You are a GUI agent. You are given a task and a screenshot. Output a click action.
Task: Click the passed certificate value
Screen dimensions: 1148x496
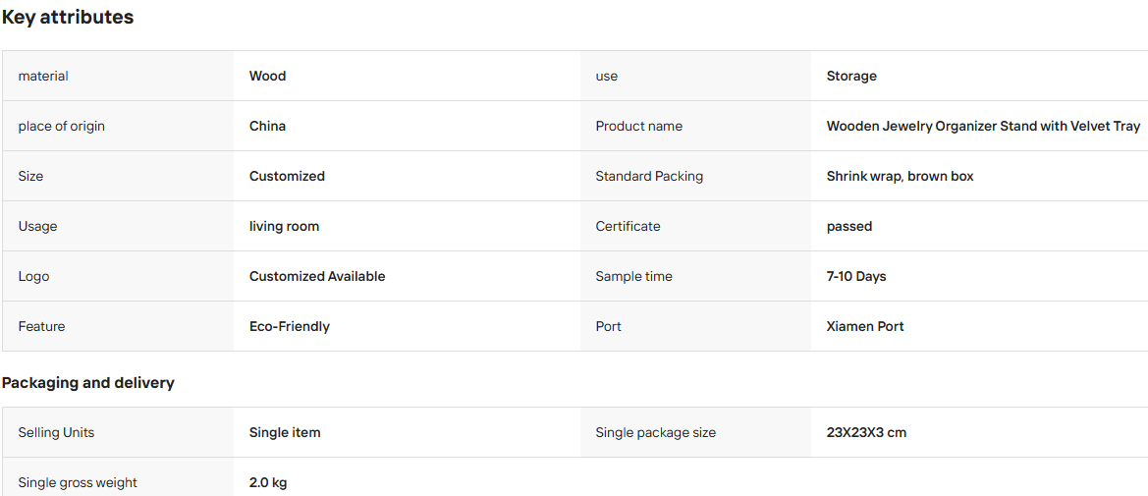[849, 226]
